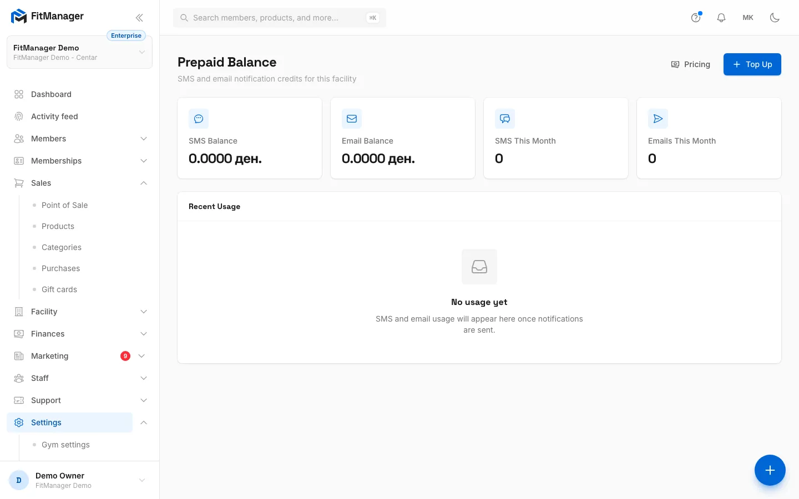Open the Categories page
799x499 pixels.
pyautogui.click(x=62, y=247)
